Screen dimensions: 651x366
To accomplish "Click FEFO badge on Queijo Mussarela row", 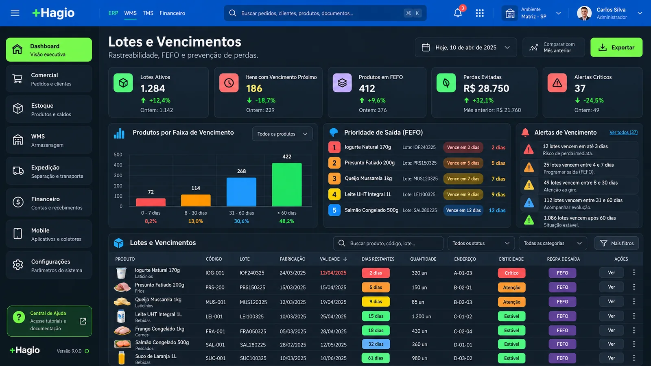I will click(x=562, y=302).
